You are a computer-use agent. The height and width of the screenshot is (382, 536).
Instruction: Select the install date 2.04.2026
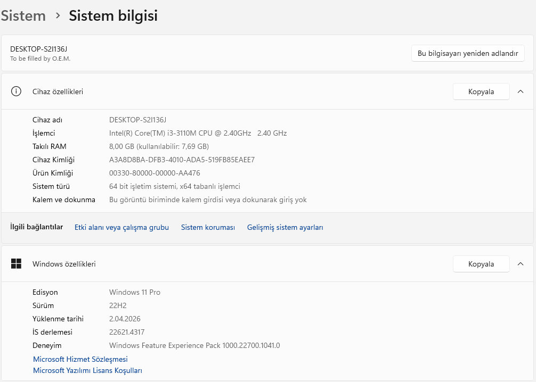pos(125,319)
